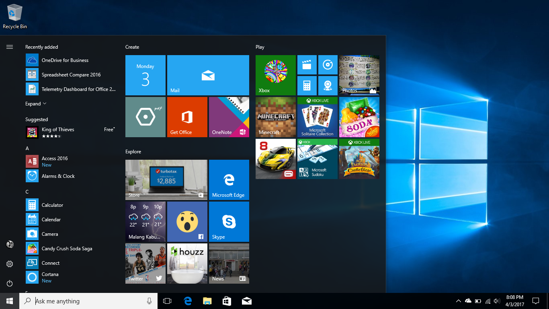Open the Microsoft Sudoku tile

[x=318, y=159]
